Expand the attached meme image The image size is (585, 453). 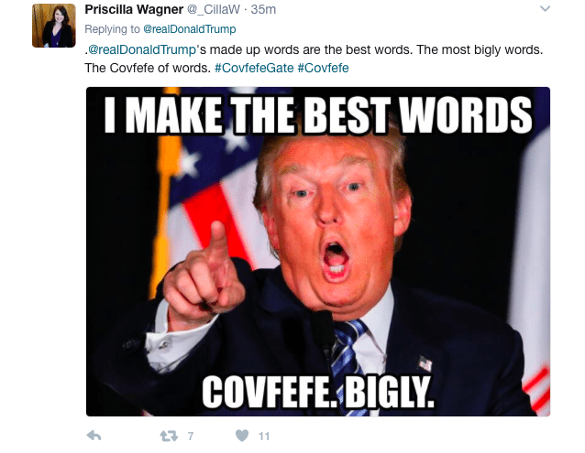point(318,252)
